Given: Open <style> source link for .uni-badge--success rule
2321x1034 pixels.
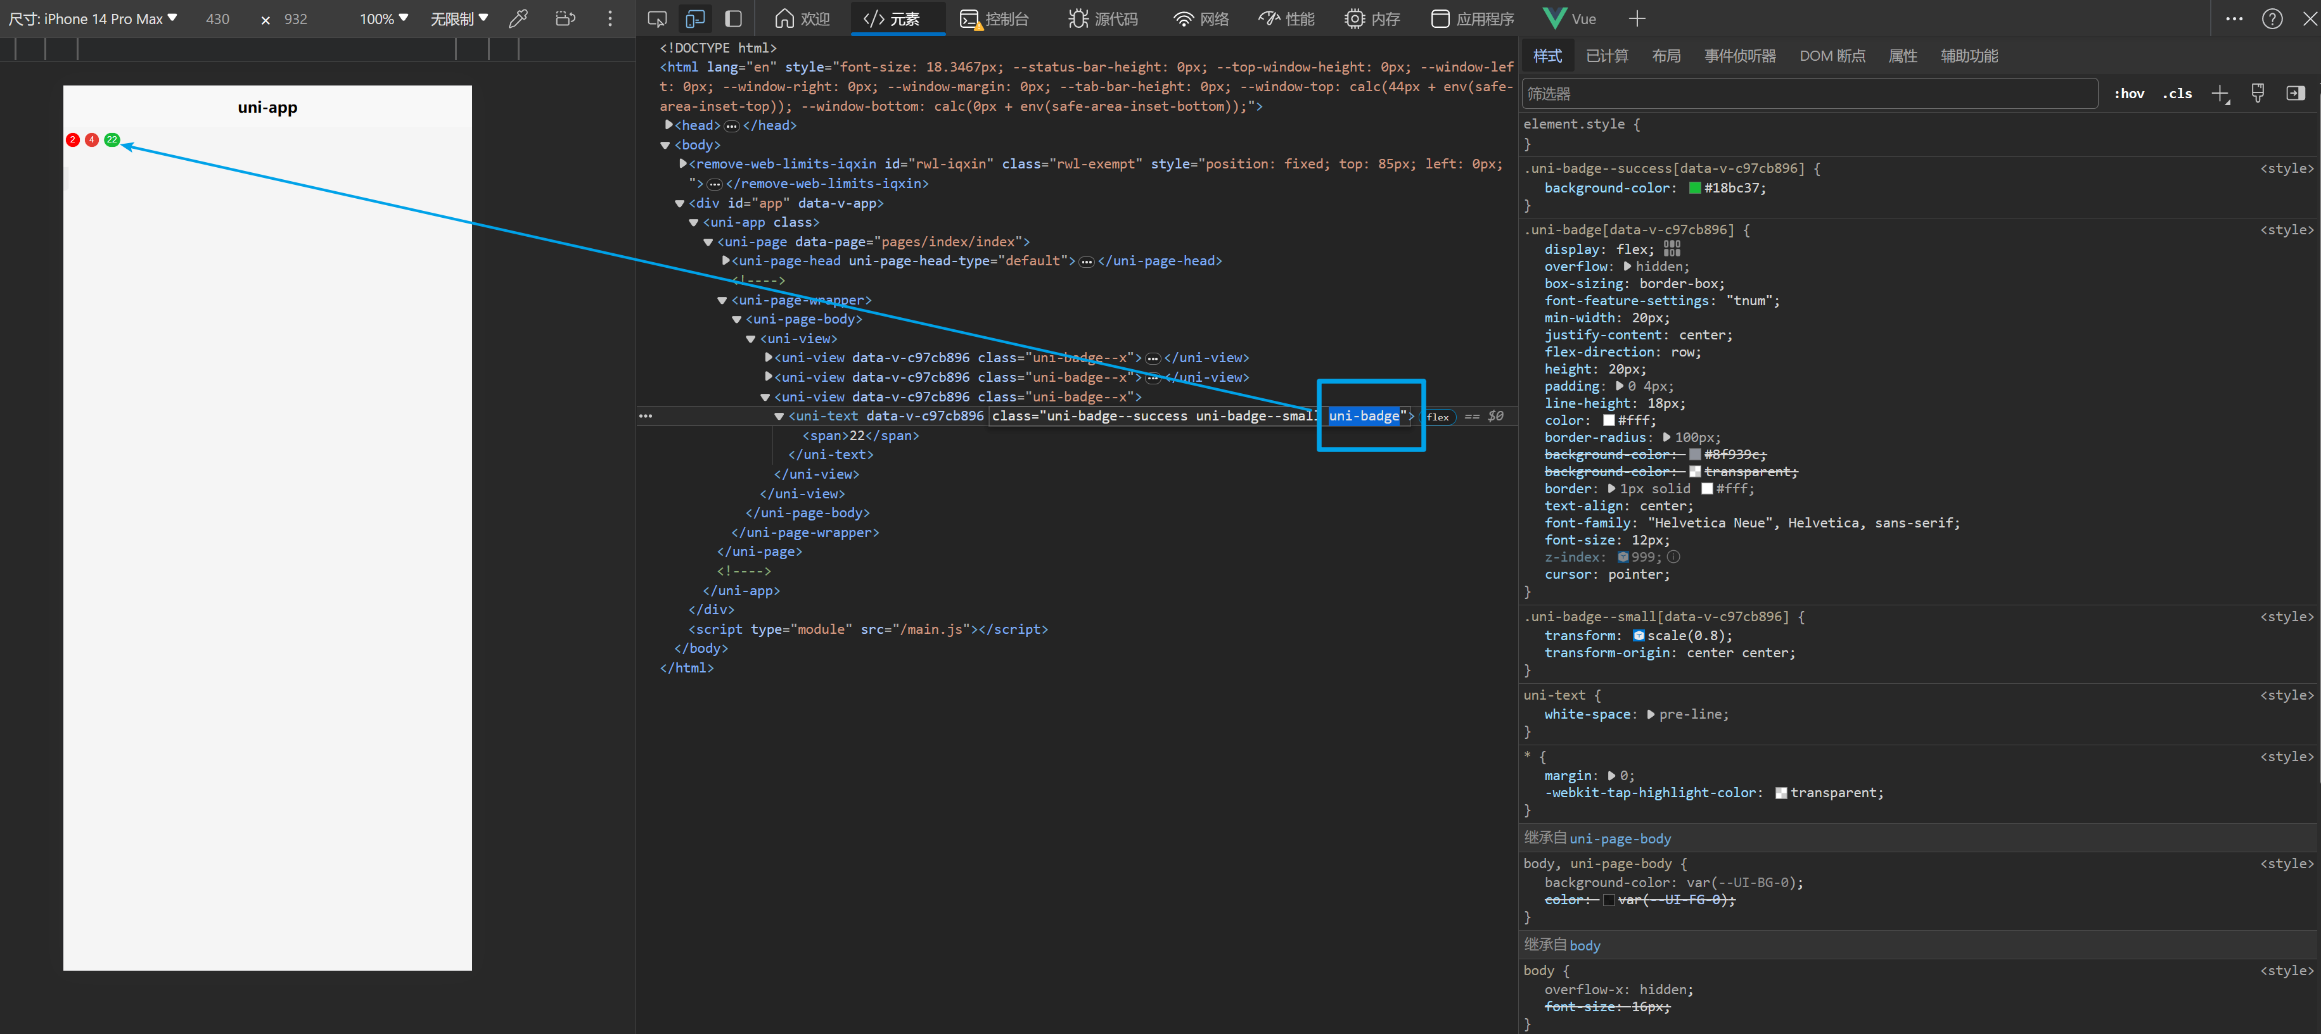Looking at the screenshot, I should pyautogui.click(x=2286, y=168).
